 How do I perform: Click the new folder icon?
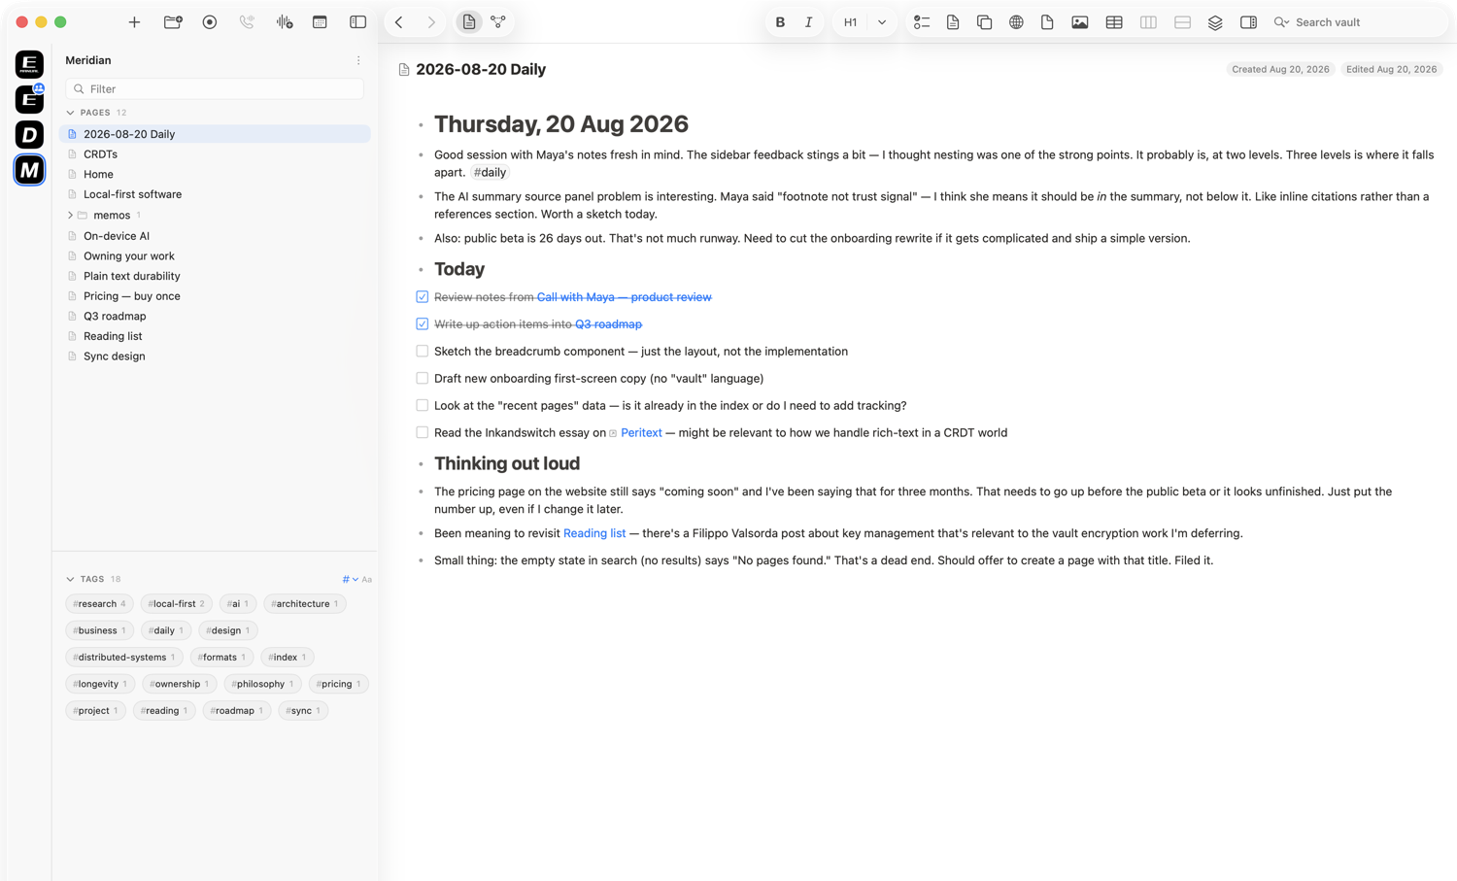click(x=173, y=22)
